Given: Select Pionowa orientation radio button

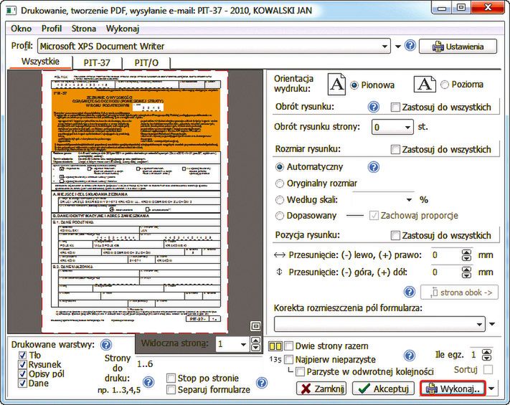Looking at the screenshot, I should click(x=354, y=85).
